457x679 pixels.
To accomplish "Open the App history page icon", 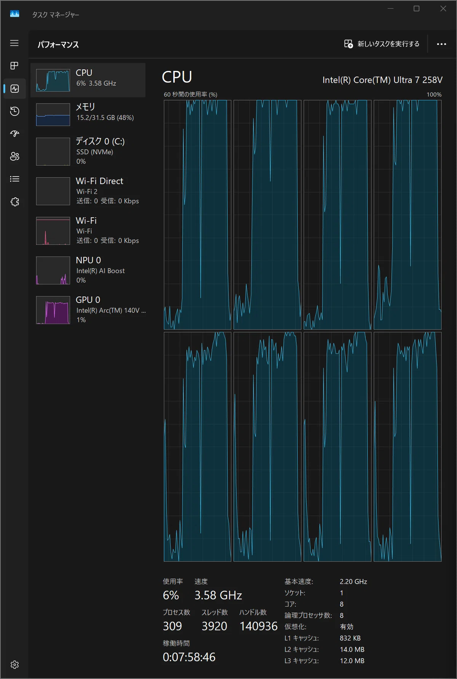I will click(x=14, y=111).
